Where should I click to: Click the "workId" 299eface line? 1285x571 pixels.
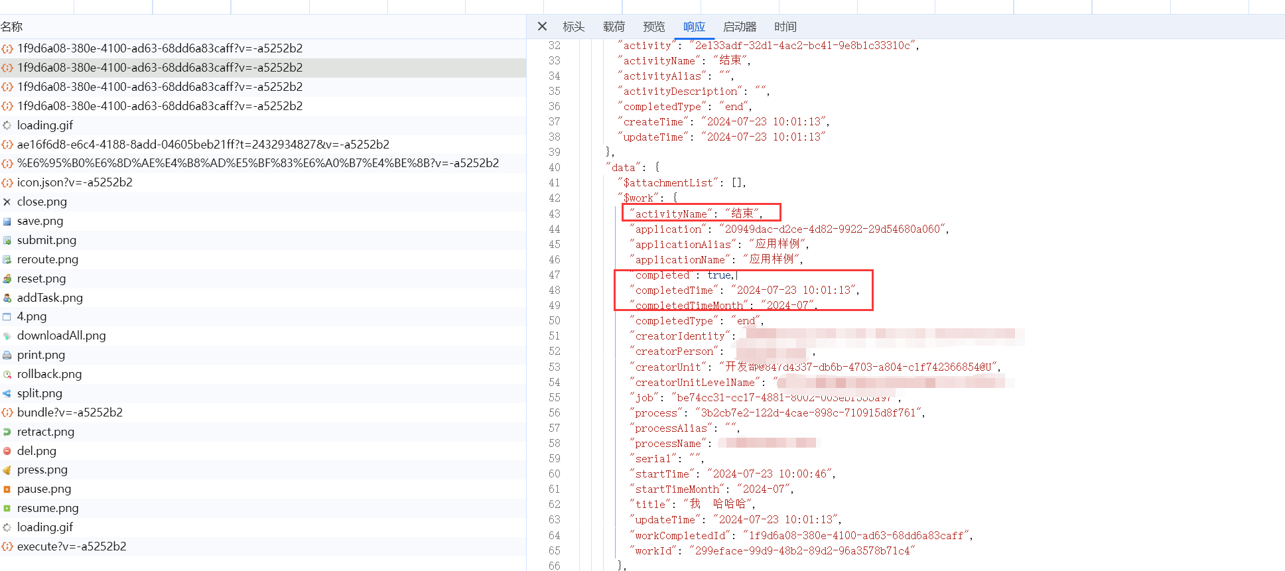tap(772, 551)
